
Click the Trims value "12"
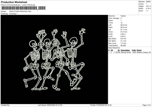(121, 23)
